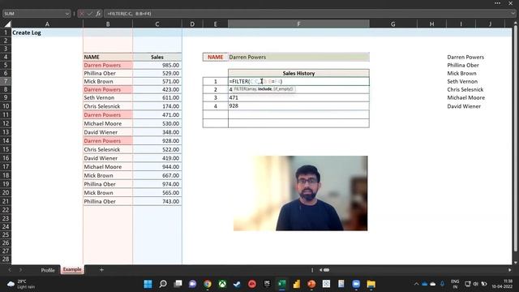The width and height of the screenshot is (519, 292).
Task: Select the result cell showing 471
Action: pos(298,97)
